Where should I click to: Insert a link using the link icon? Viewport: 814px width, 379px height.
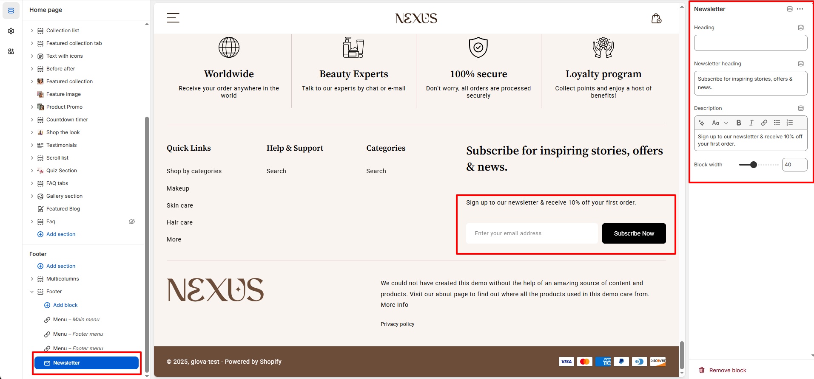(x=764, y=123)
